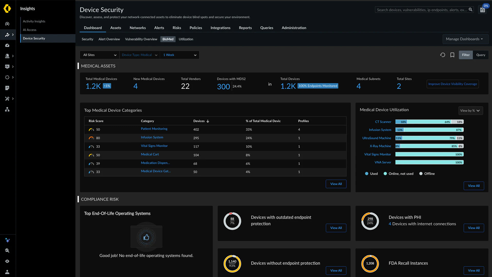Open the Alerts bell icon in the left sidebar
The height and width of the screenshot is (277, 492).
[x=7, y=56]
